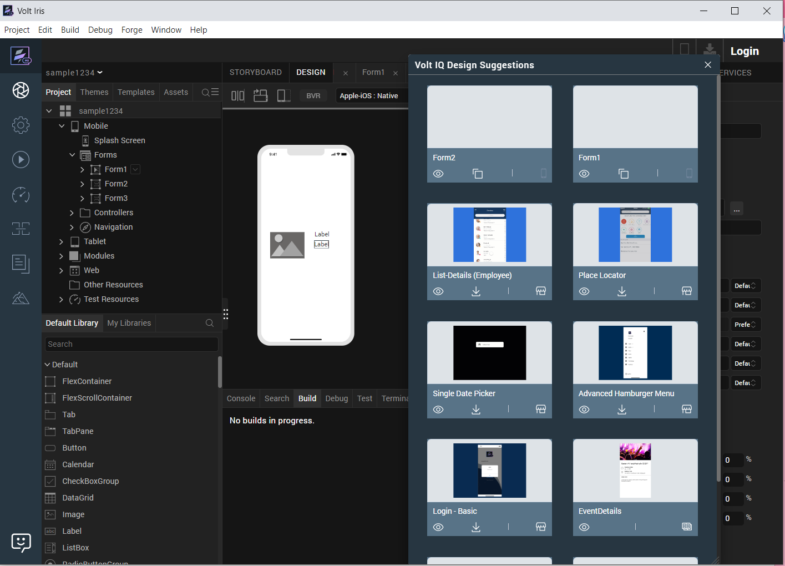Click the widget library Search field

click(x=131, y=344)
